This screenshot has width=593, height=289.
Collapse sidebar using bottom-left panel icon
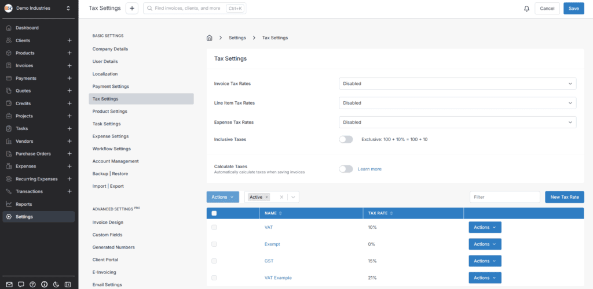pos(68,284)
